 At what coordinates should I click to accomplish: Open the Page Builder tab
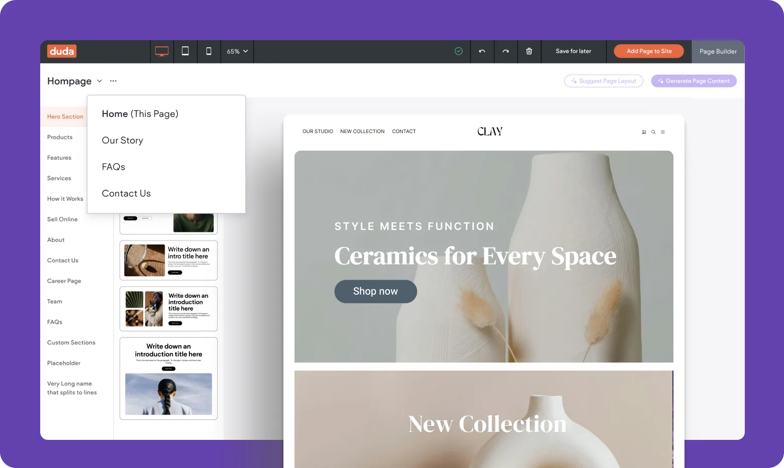(x=718, y=51)
